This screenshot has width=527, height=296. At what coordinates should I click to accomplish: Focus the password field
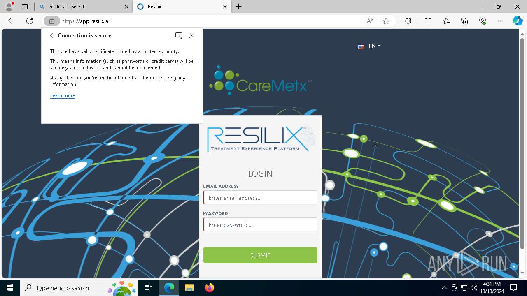pos(260,224)
